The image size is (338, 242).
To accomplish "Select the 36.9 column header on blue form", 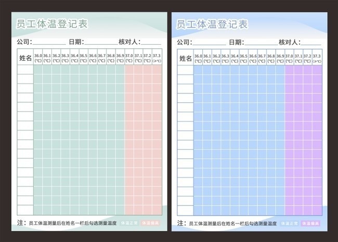I will tap(280, 57).
